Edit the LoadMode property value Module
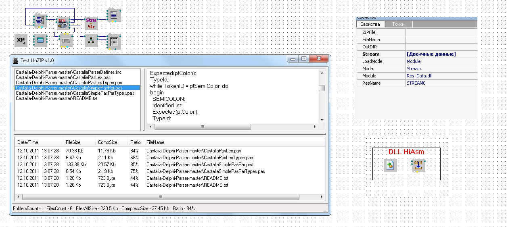The height and width of the screenshot is (227, 508). pyautogui.click(x=441, y=61)
